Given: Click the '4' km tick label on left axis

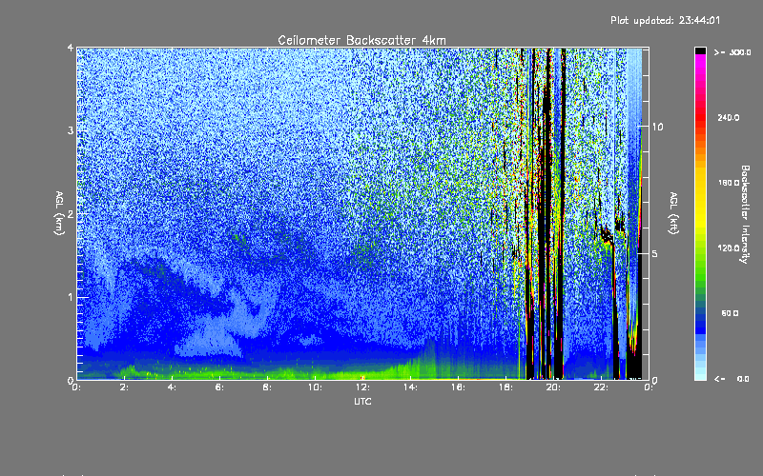Looking at the screenshot, I should tap(71, 49).
